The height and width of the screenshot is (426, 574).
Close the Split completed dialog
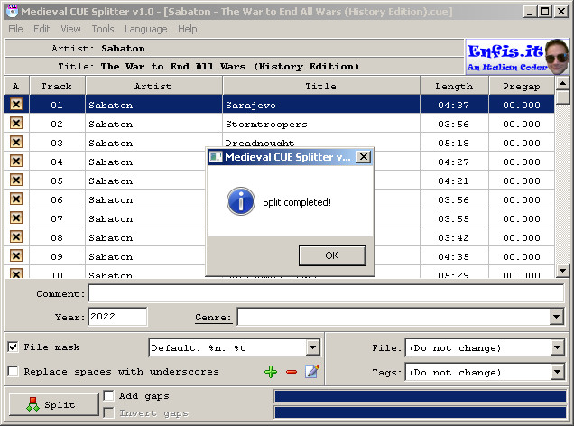364,157
